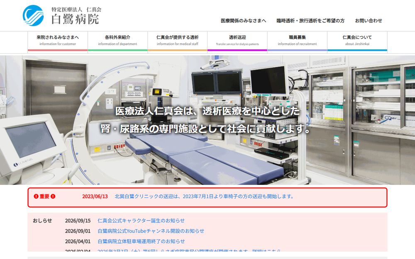Image resolution: width=415 pixels, height=259 pixels.
Task: Click the 2026/04/01 news date
Action: 78,241
